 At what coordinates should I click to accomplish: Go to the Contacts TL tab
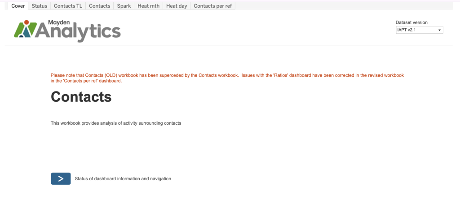(68, 6)
